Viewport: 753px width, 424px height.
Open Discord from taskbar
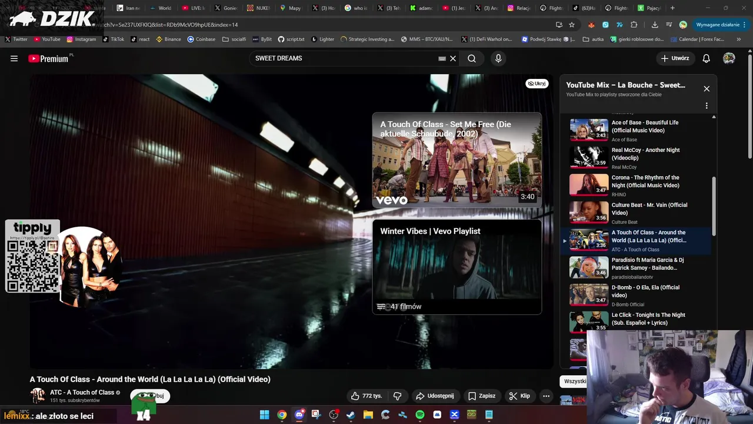pos(299,415)
